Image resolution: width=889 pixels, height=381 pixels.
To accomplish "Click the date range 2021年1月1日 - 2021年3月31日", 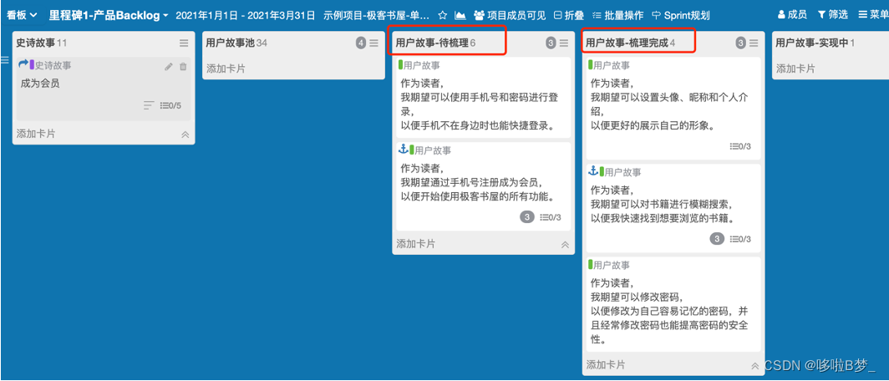I will (246, 15).
